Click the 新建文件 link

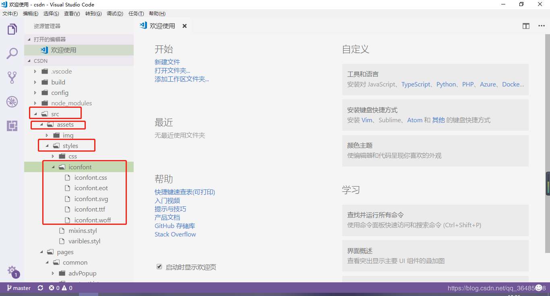click(167, 62)
